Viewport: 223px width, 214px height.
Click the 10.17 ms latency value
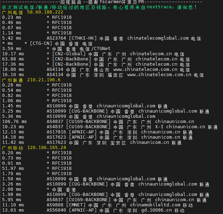click(13, 54)
